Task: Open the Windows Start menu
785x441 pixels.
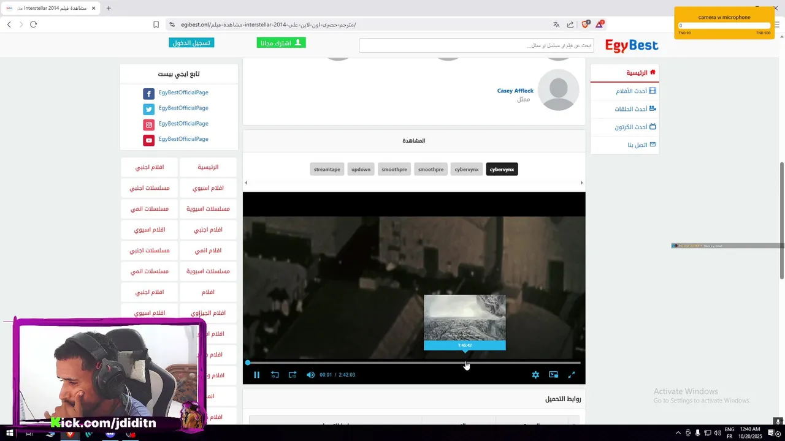Action: (9, 433)
